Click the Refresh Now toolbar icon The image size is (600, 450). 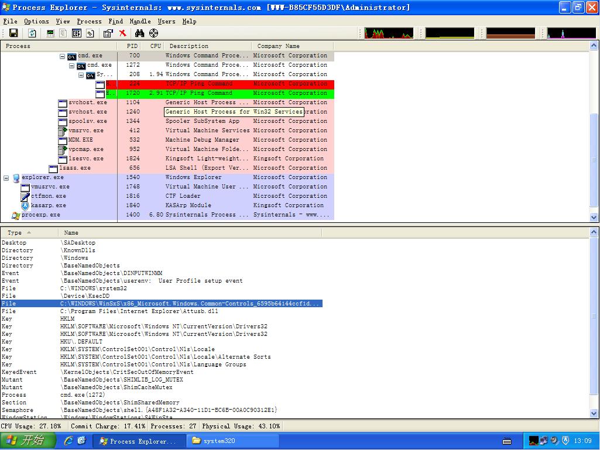(32, 33)
